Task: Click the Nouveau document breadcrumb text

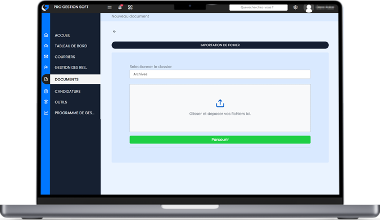Action: [x=130, y=16]
